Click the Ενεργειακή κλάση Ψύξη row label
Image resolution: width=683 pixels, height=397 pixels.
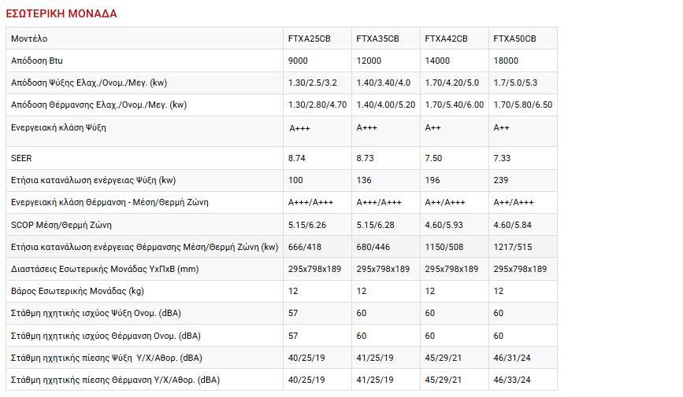pos(58,127)
